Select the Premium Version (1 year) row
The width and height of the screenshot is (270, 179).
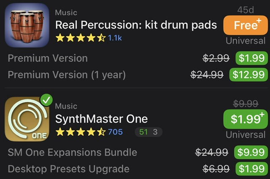click(67, 75)
